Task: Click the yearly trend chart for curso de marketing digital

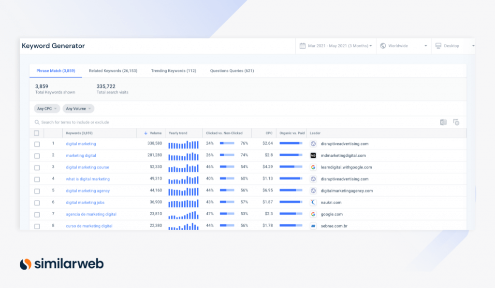Action: coord(183,227)
